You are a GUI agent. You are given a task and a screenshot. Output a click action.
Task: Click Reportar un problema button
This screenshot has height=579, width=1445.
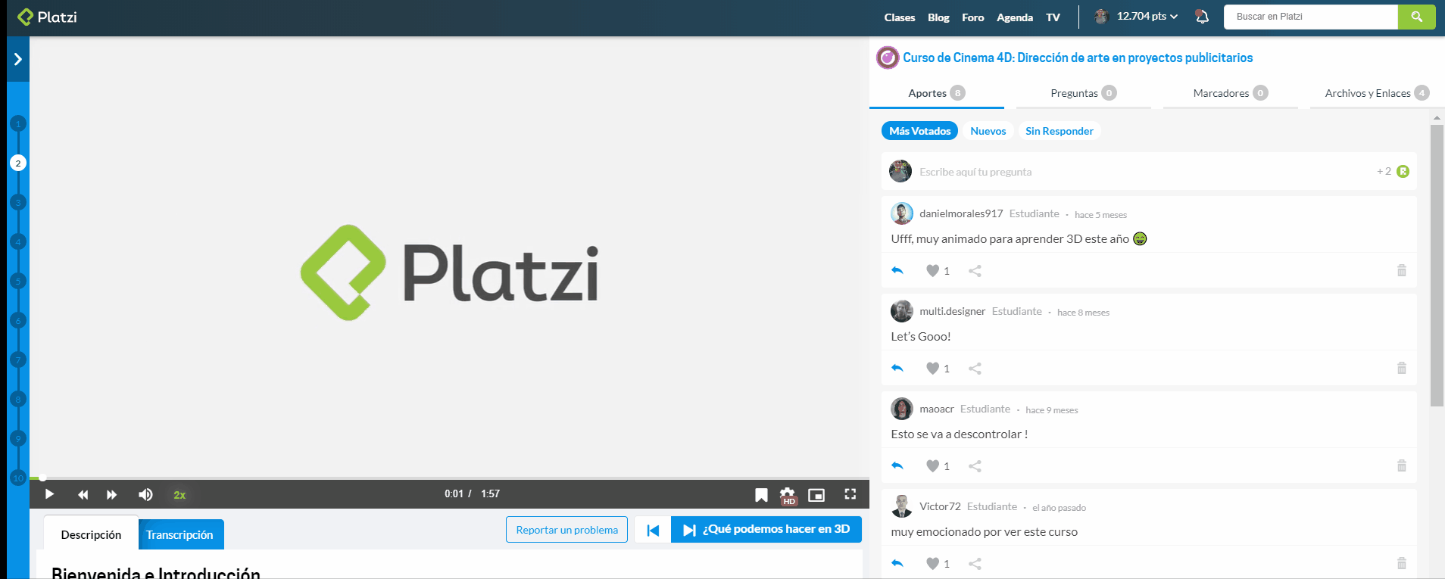click(x=566, y=530)
